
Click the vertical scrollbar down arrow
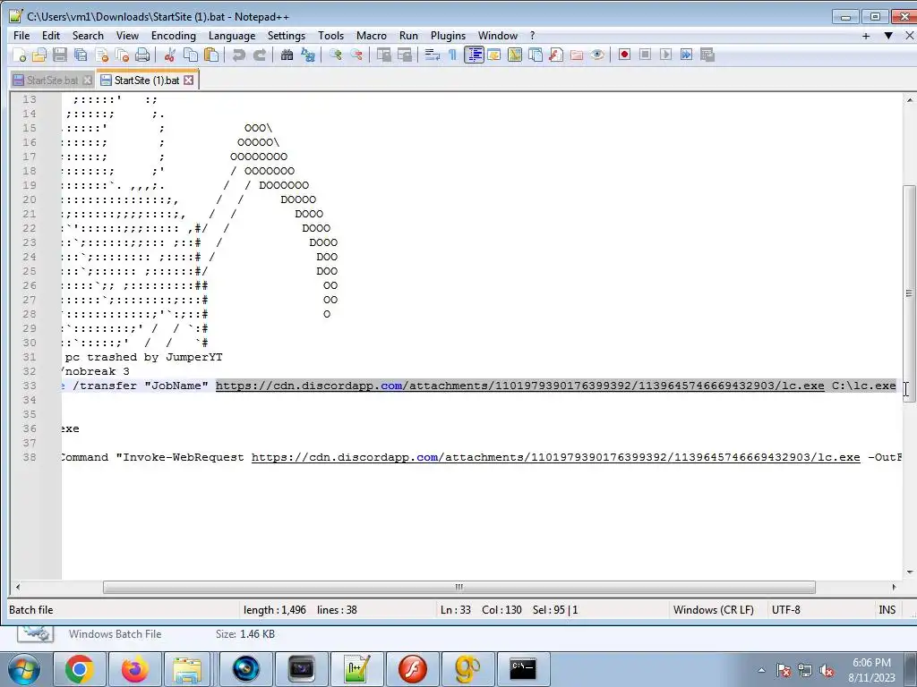(x=910, y=572)
